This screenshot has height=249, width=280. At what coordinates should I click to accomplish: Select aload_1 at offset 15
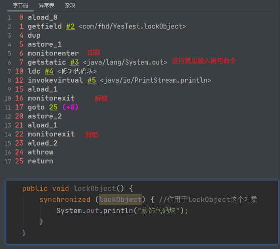(43, 89)
